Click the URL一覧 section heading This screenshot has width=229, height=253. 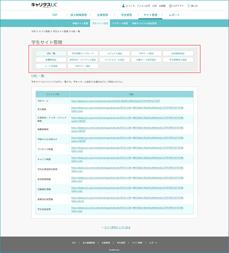(x=38, y=76)
